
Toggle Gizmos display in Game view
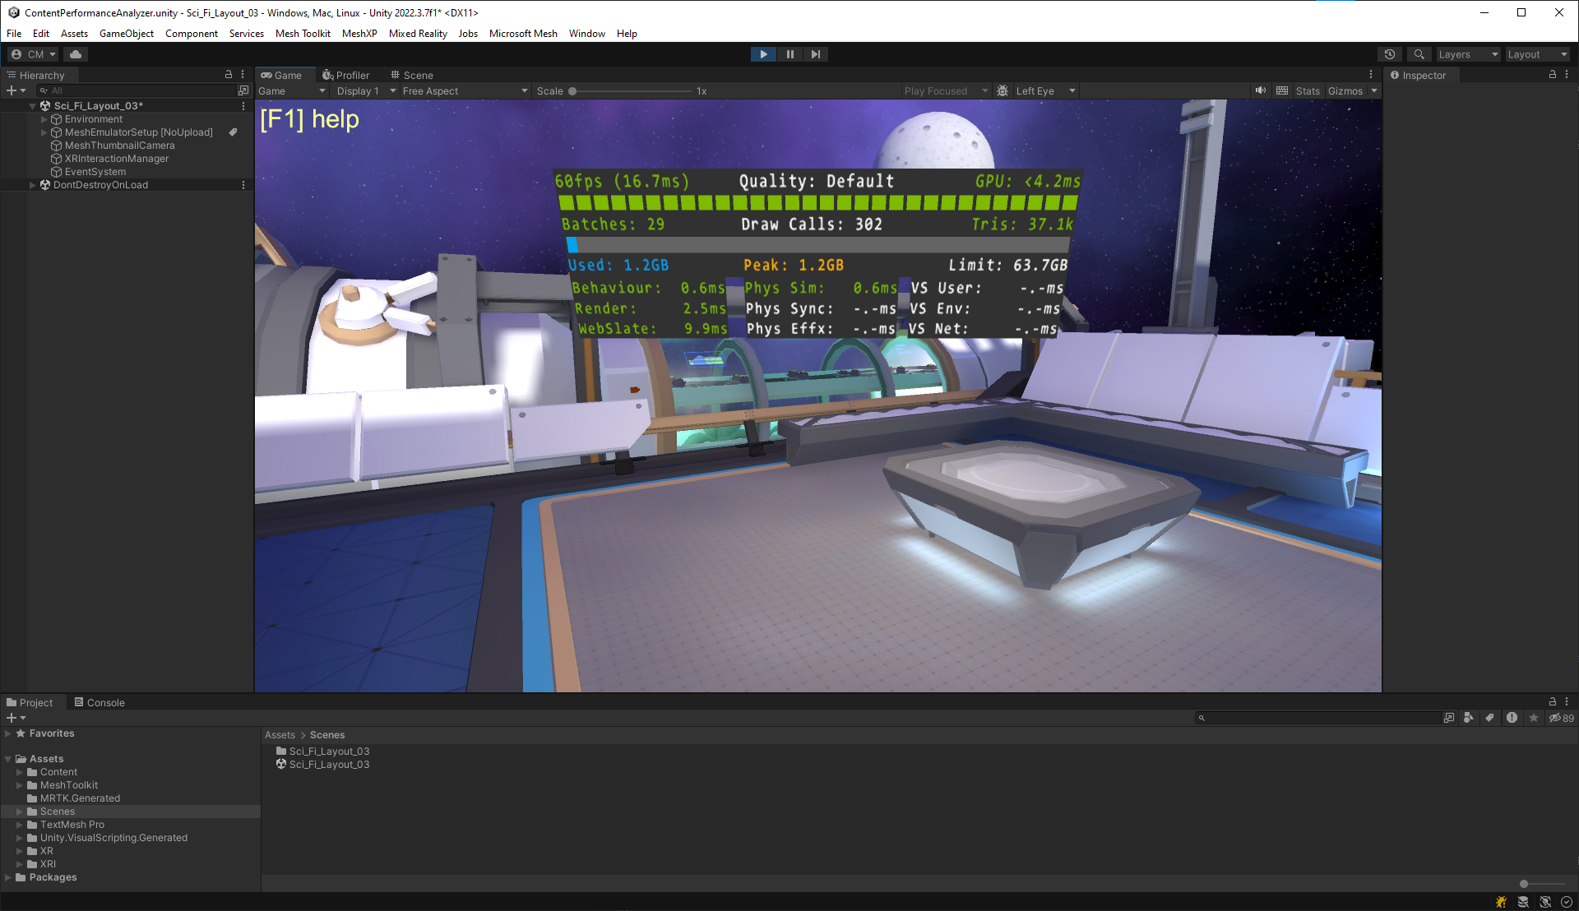1345,91
